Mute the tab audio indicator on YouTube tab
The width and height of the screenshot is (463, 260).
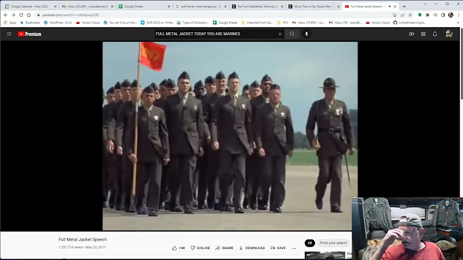(x=390, y=6)
